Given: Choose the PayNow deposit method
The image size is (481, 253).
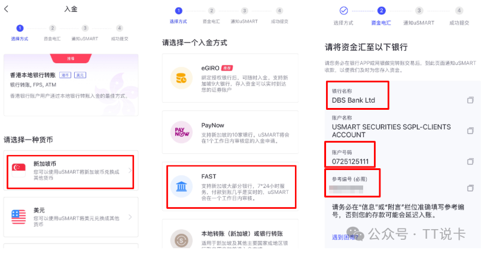Looking at the screenshot, I should [x=230, y=132].
